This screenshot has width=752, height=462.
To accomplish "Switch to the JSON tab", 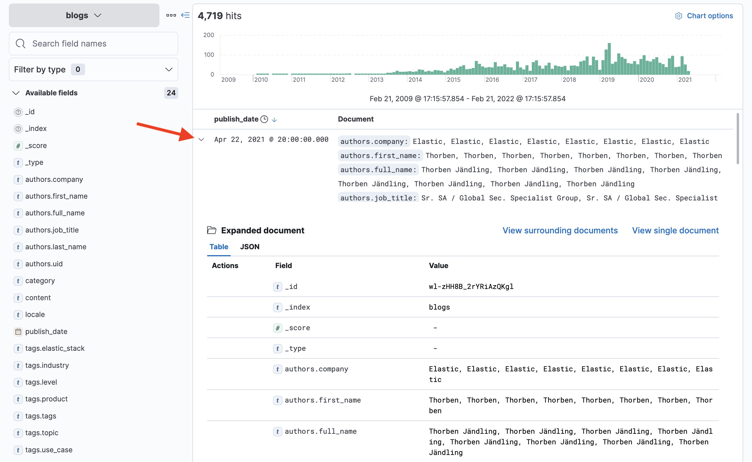I will coord(250,247).
